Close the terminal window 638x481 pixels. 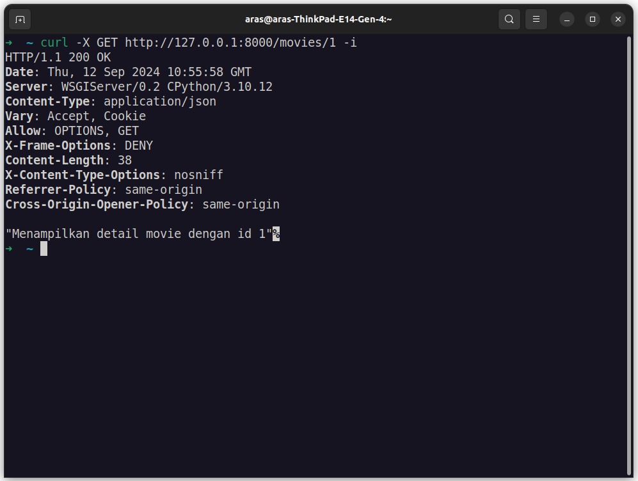[x=618, y=19]
